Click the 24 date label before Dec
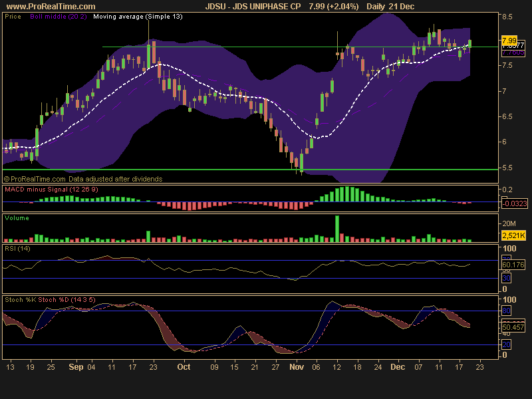Screen dimensions: 532x399 point(378,367)
